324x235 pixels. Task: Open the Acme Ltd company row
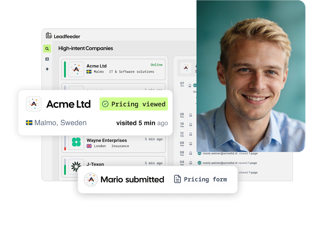(113, 69)
